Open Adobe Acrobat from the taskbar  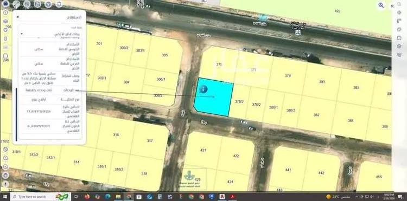pyautogui.click(x=233, y=197)
